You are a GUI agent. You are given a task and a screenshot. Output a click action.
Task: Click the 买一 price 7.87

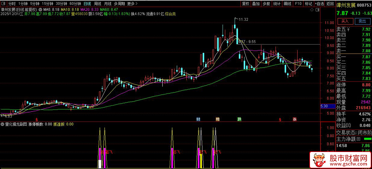pos(366,57)
